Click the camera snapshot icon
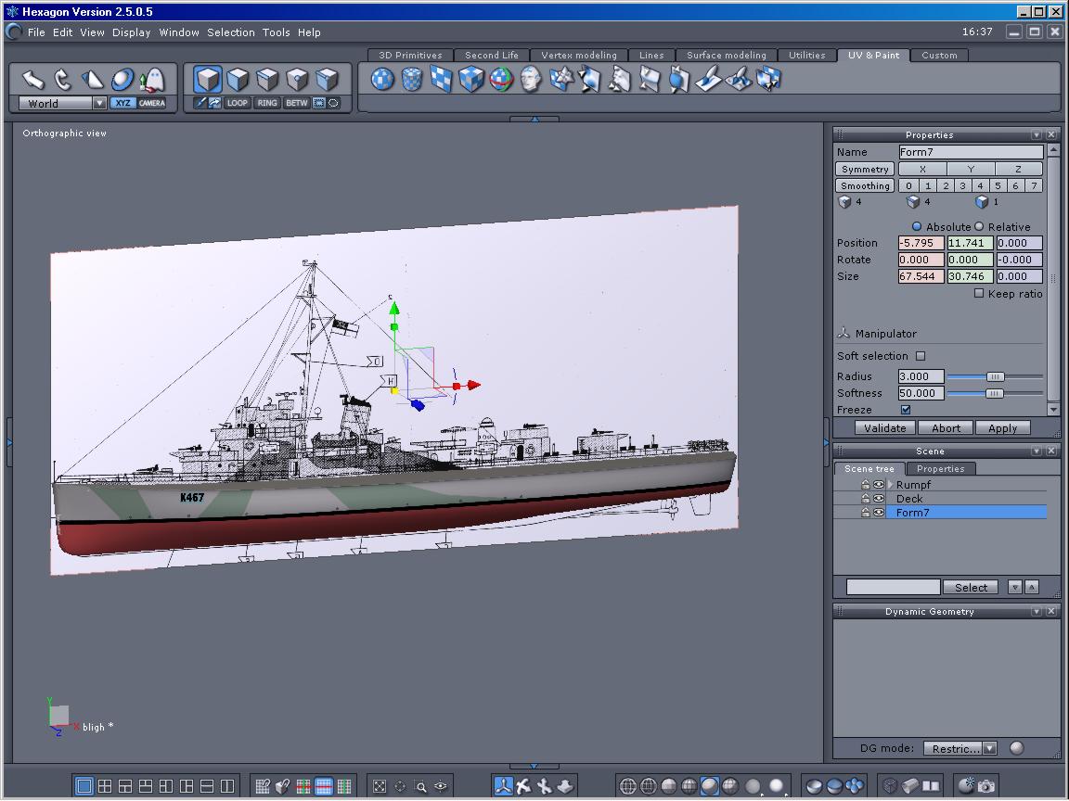This screenshot has width=1069, height=801. [x=986, y=786]
